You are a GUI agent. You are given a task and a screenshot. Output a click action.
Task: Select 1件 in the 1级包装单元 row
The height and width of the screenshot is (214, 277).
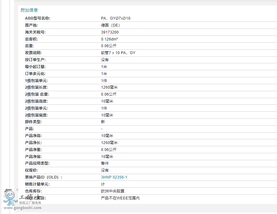[104, 80]
